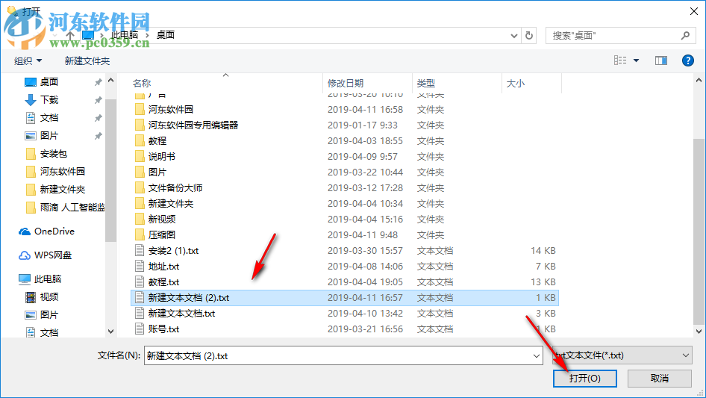Image resolution: width=706 pixels, height=398 pixels.
Task: Open the help question mark icon
Action: coord(687,60)
